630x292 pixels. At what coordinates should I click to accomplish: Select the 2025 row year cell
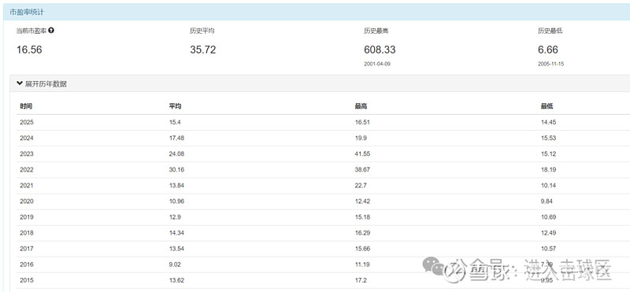[x=27, y=122]
